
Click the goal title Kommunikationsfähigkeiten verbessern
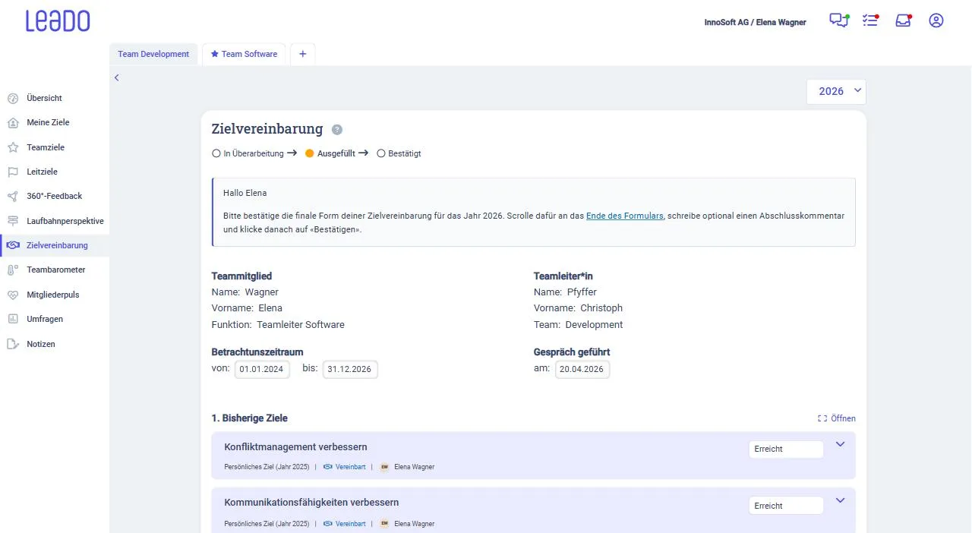click(x=311, y=503)
